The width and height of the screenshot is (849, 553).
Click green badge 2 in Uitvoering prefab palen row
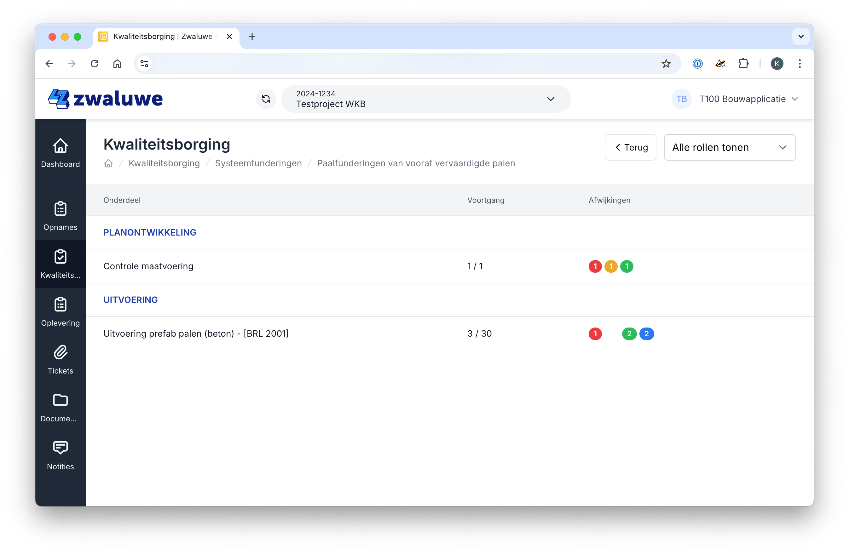point(629,334)
